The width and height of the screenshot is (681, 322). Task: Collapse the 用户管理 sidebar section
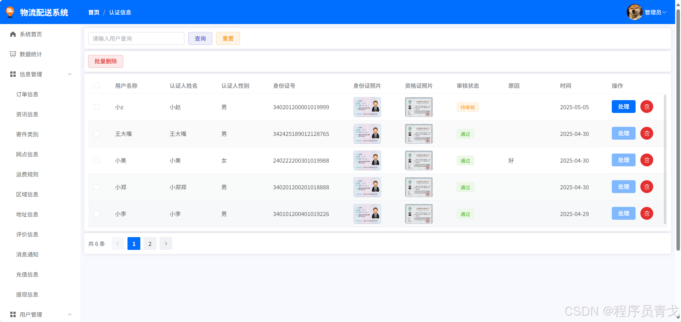click(70, 315)
